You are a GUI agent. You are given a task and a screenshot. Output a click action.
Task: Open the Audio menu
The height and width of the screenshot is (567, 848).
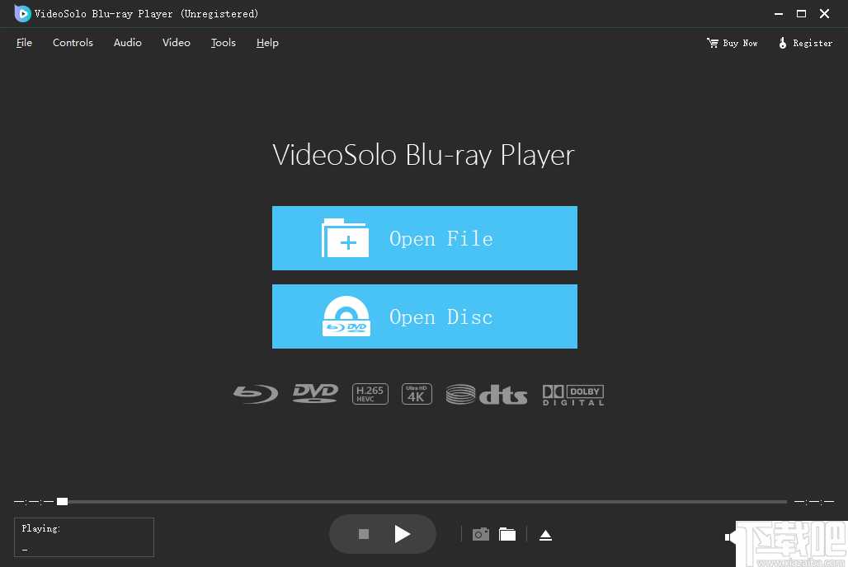tap(127, 43)
